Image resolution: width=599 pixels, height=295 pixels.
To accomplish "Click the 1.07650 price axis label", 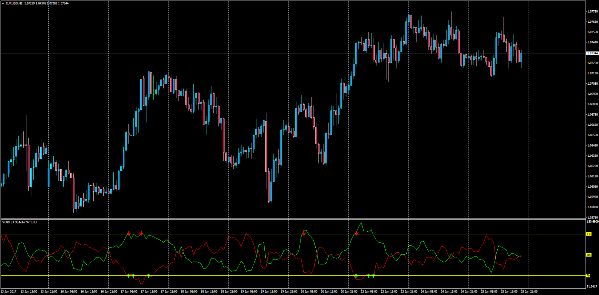I will (592, 22).
